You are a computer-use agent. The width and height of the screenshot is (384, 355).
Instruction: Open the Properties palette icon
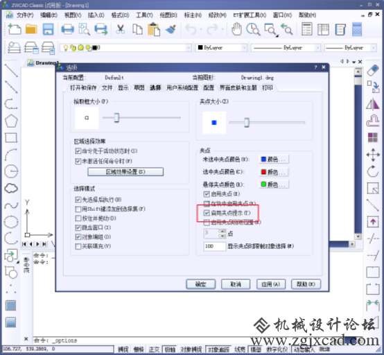(306, 29)
